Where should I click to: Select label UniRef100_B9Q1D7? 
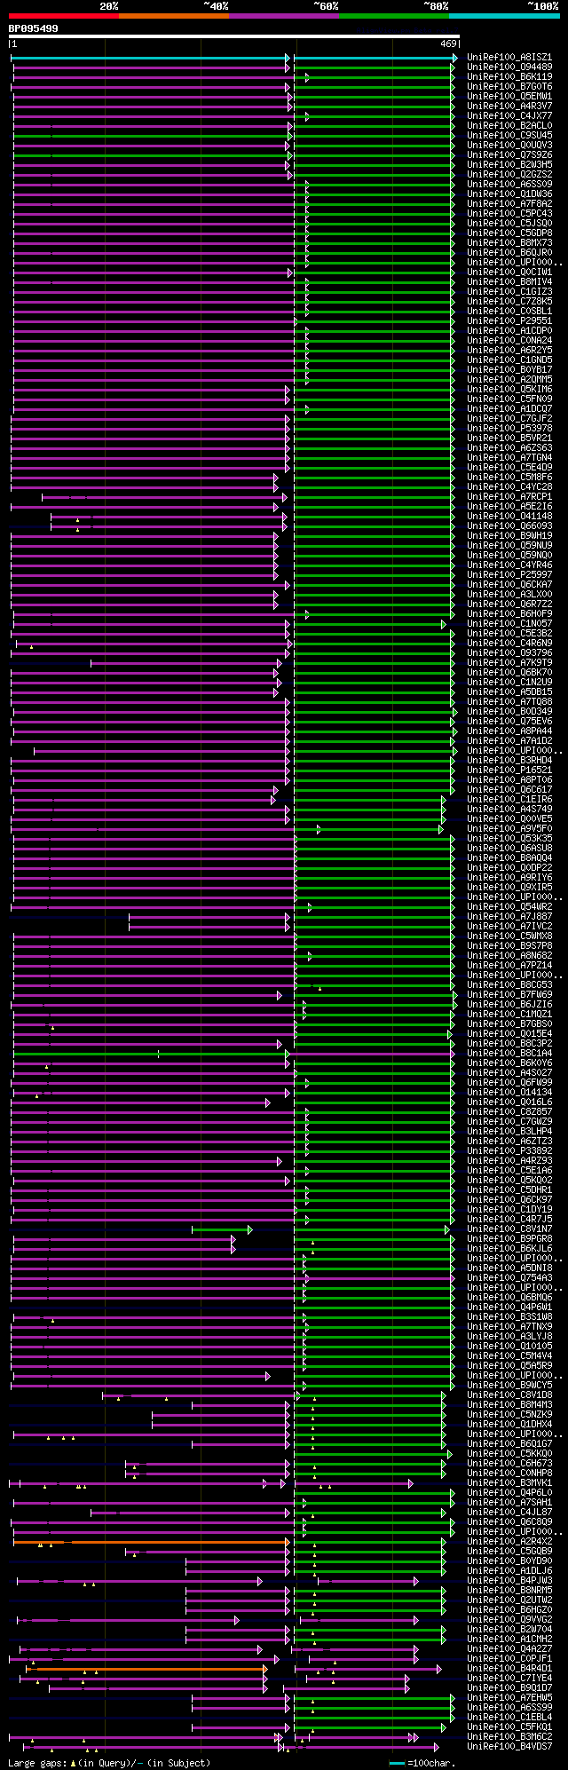(509, 1687)
